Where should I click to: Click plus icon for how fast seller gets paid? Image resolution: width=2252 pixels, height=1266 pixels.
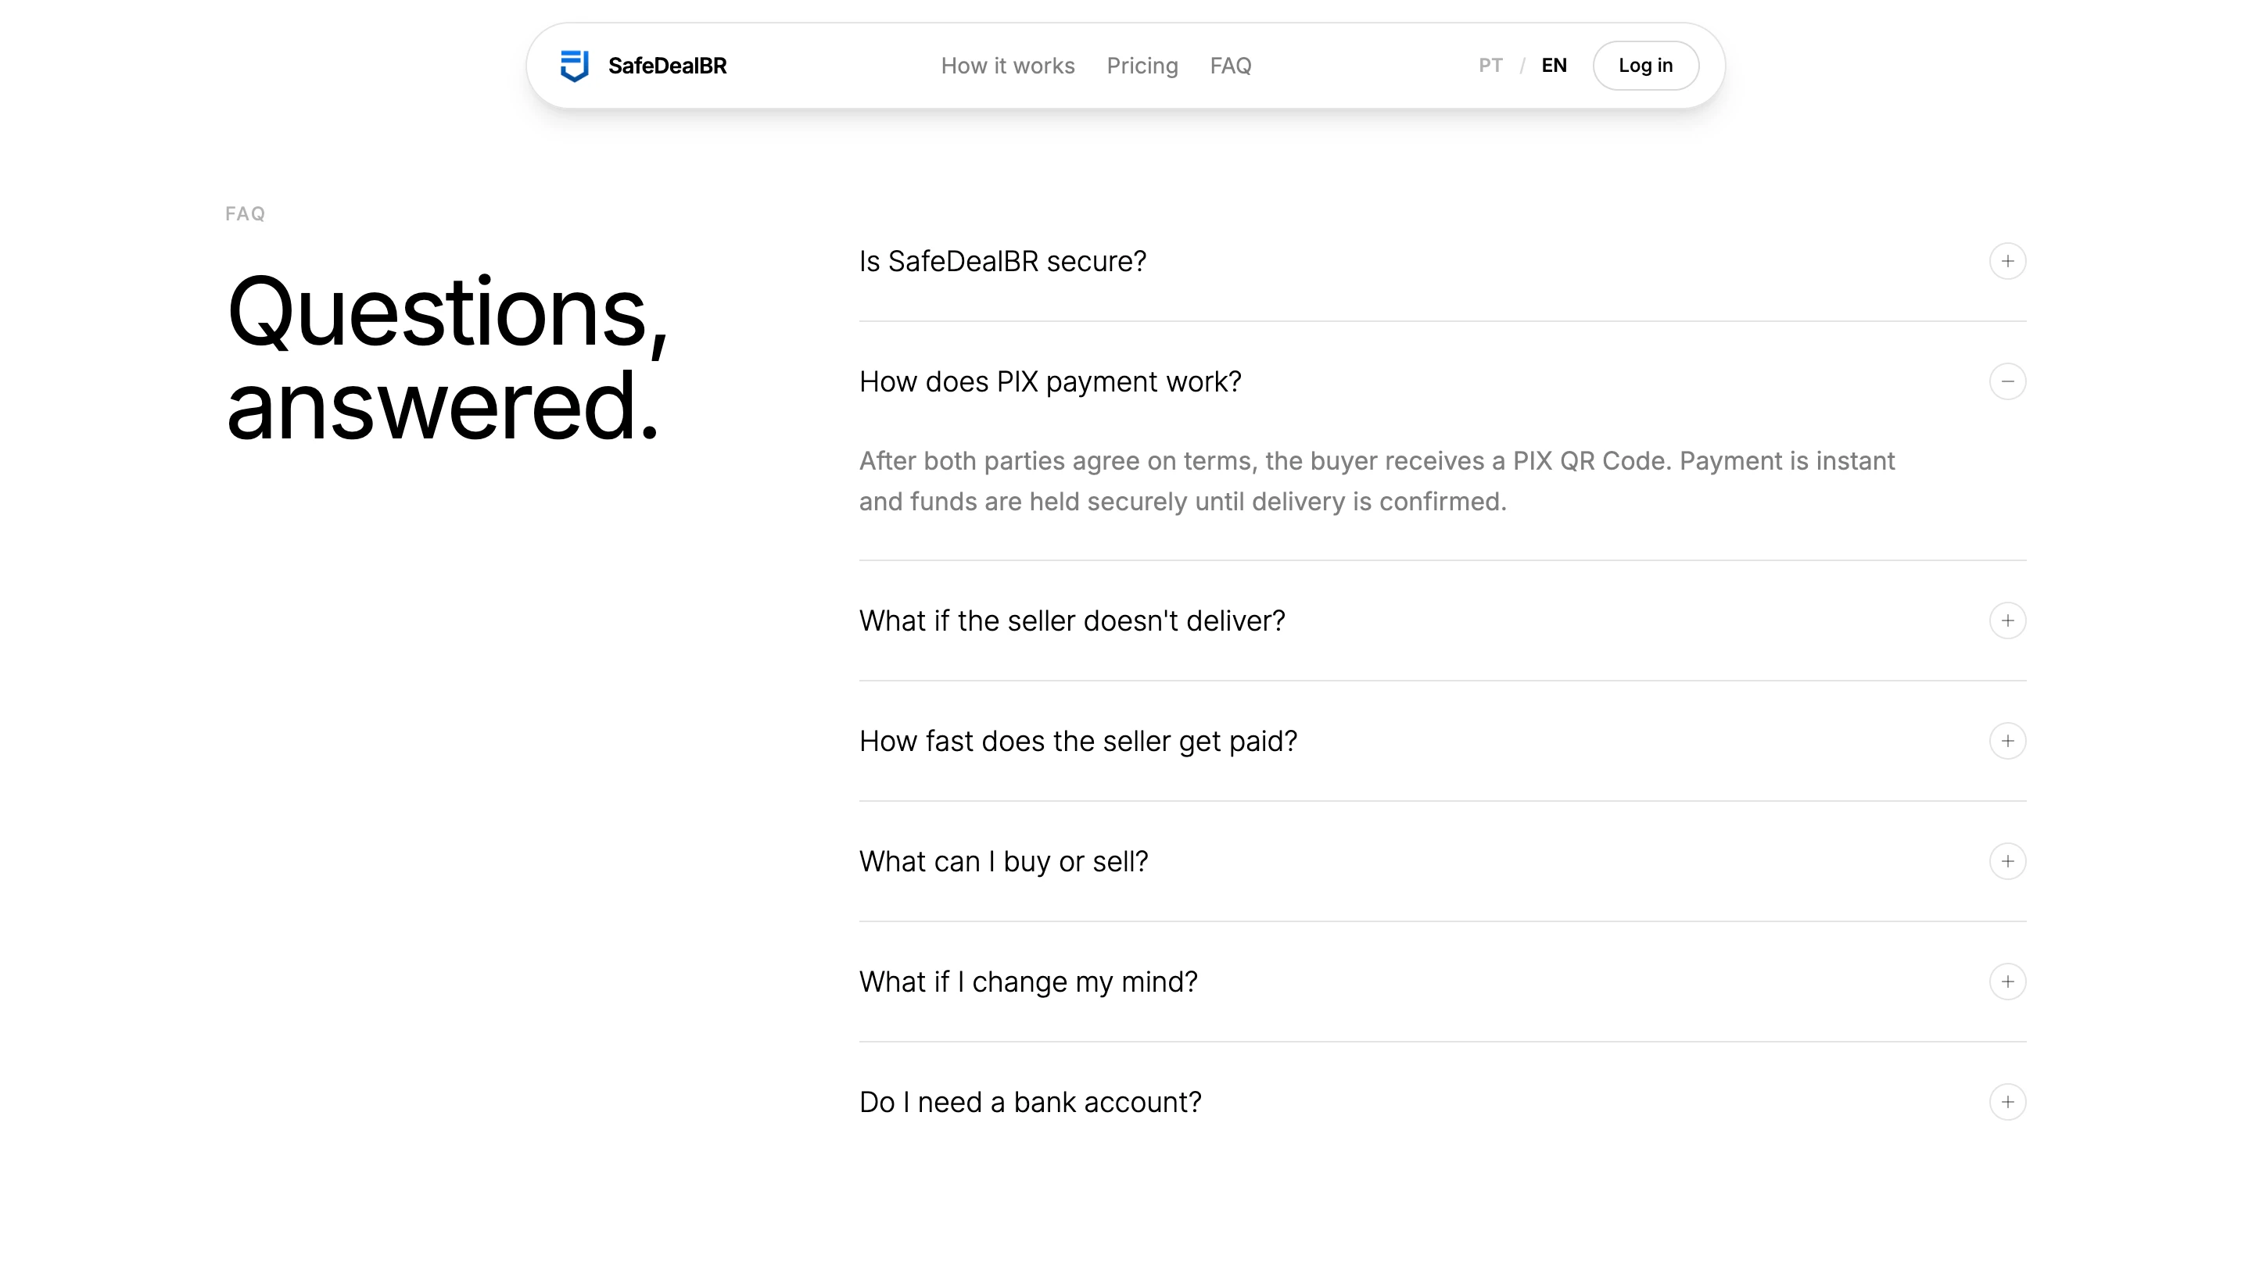coord(2006,741)
